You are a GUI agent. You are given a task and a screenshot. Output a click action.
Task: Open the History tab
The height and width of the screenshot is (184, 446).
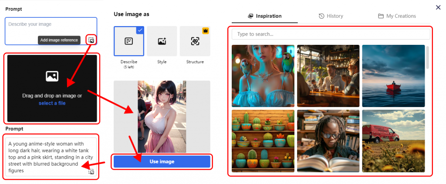click(x=331, y=16)
